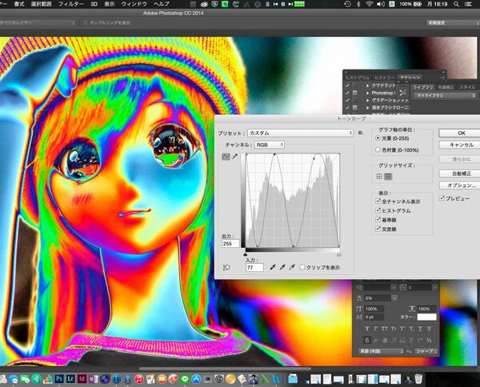Switch to ヒストリー tab
This screenshot has height=387, width=480.
[385, 78]
